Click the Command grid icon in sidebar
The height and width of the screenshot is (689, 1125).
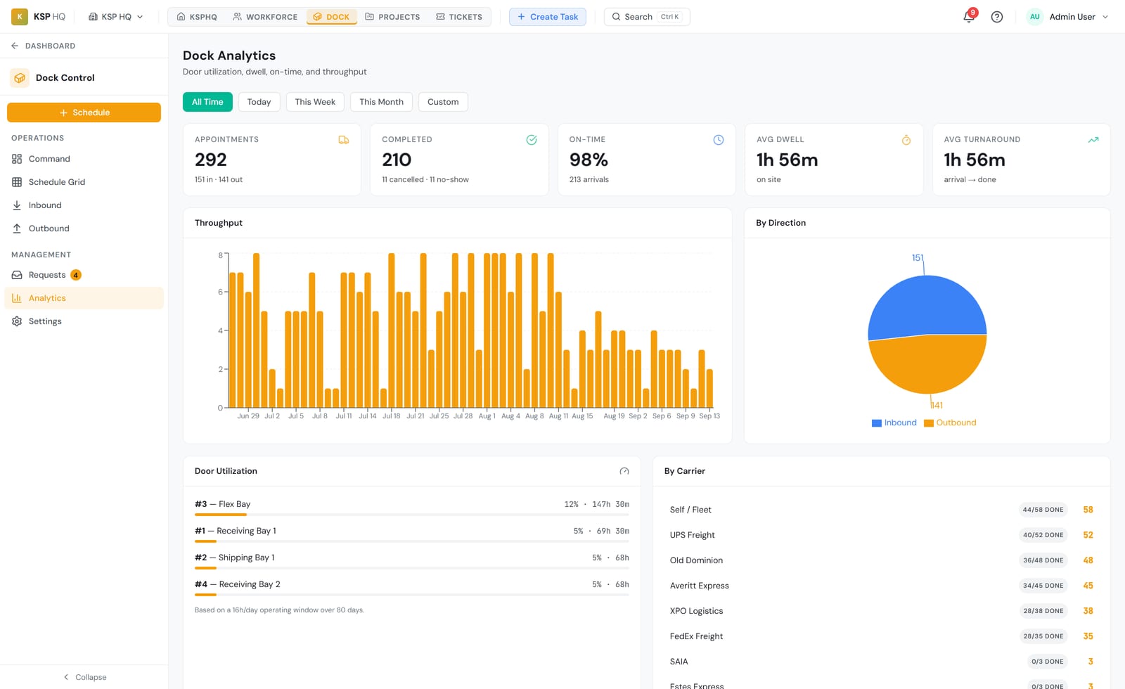point(17,159)
